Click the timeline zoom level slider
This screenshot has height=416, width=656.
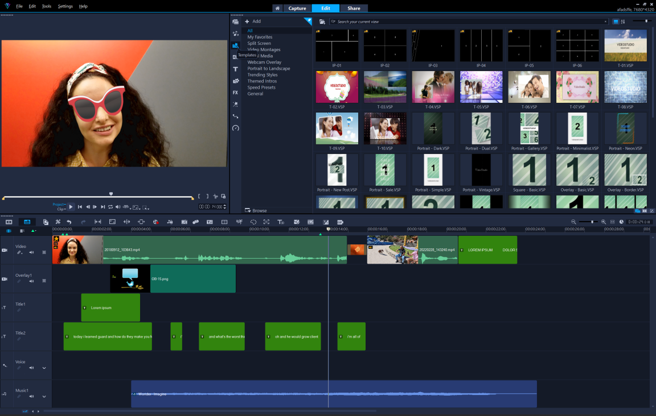592,222
